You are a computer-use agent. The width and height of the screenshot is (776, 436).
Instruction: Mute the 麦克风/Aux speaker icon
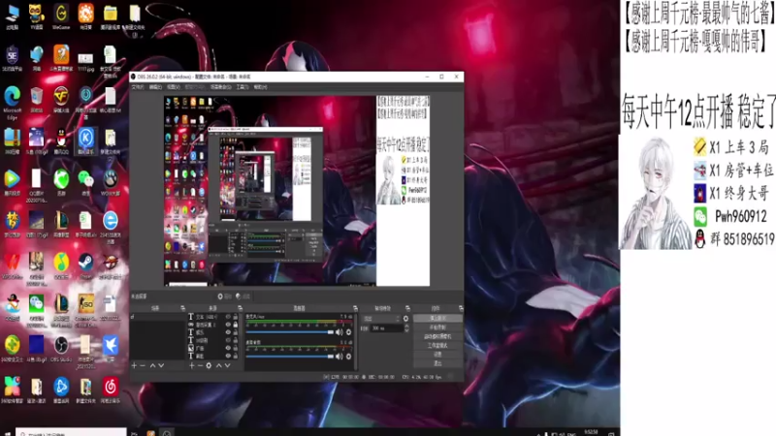[x=339, y=332]
